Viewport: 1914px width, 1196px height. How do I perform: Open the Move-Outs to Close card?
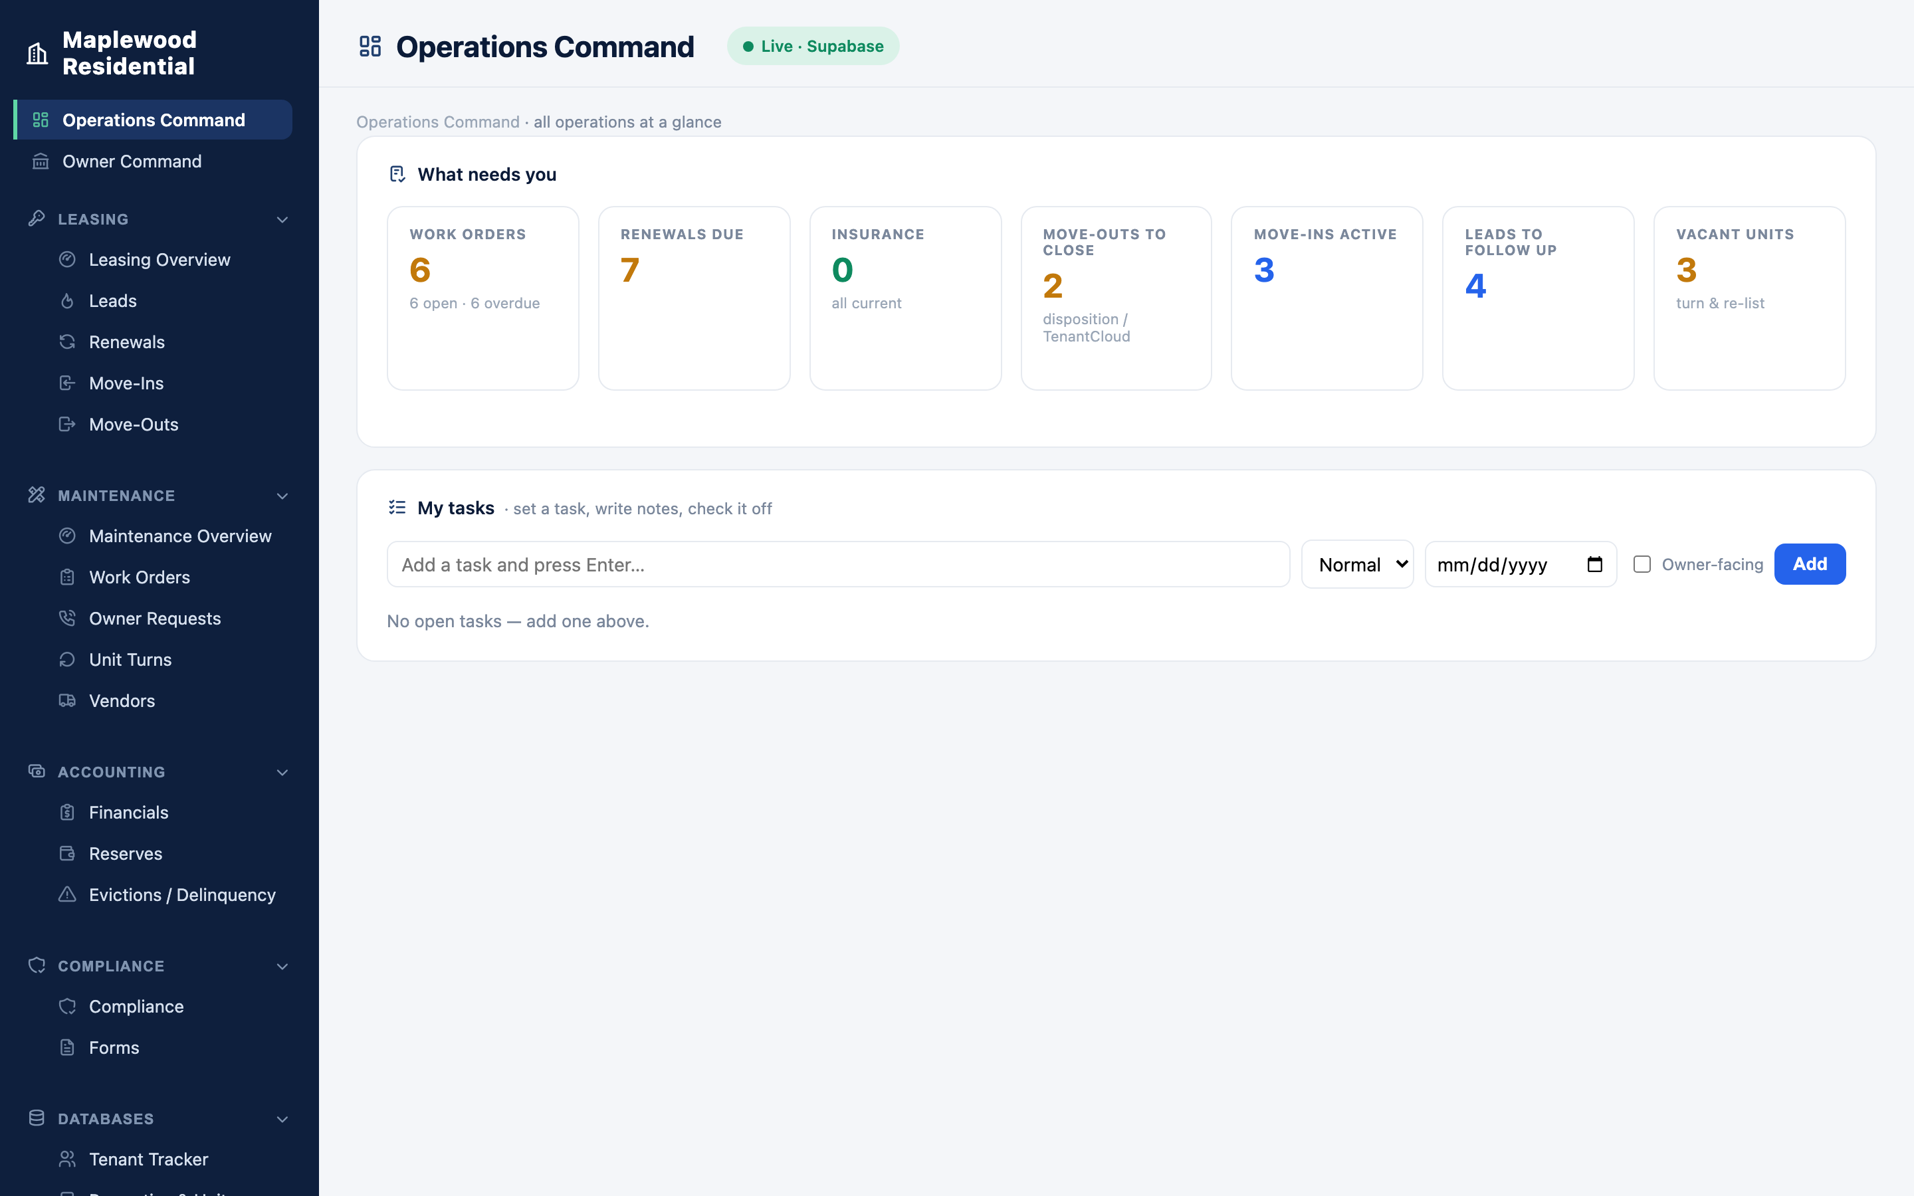[x=1116, y=298]
